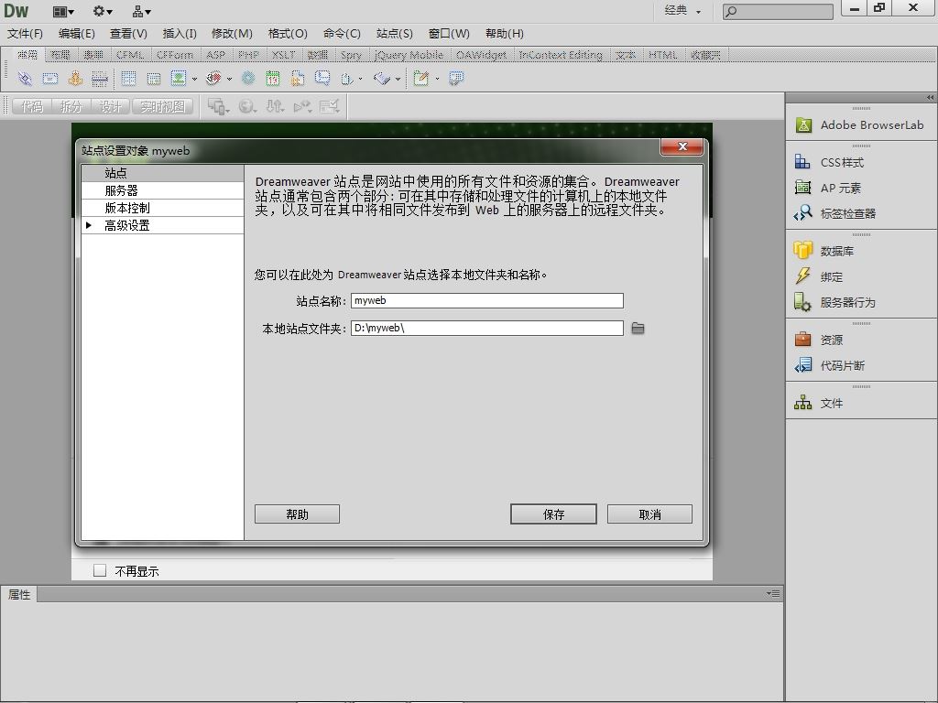Insert a comment
This screenshot has height=703, width=938.
point(322,79)
